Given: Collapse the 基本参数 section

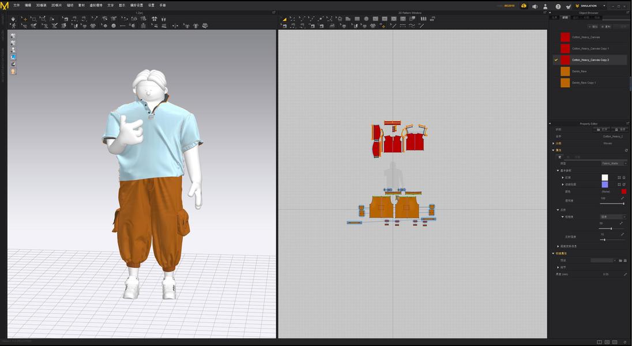Looking at the screenshot, I should tap(558, 171).
